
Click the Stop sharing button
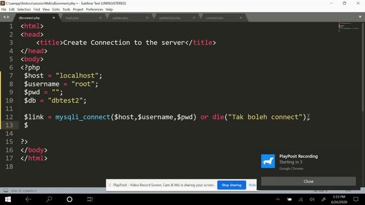tap(232, 185)
